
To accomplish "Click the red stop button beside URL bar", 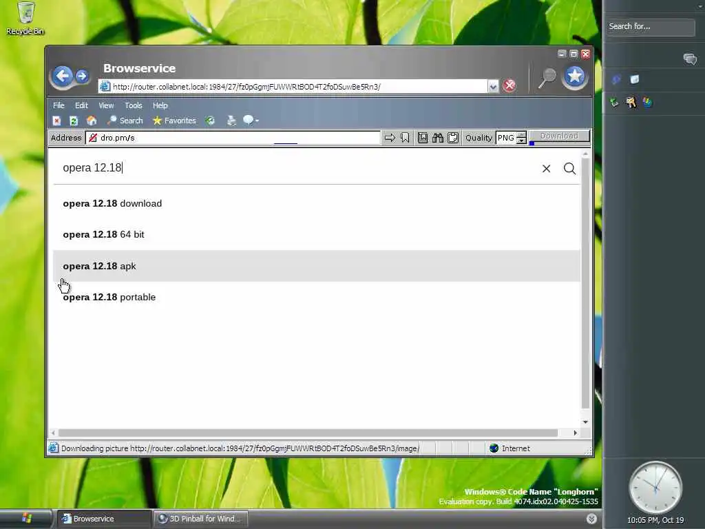I will coord(509,85).
